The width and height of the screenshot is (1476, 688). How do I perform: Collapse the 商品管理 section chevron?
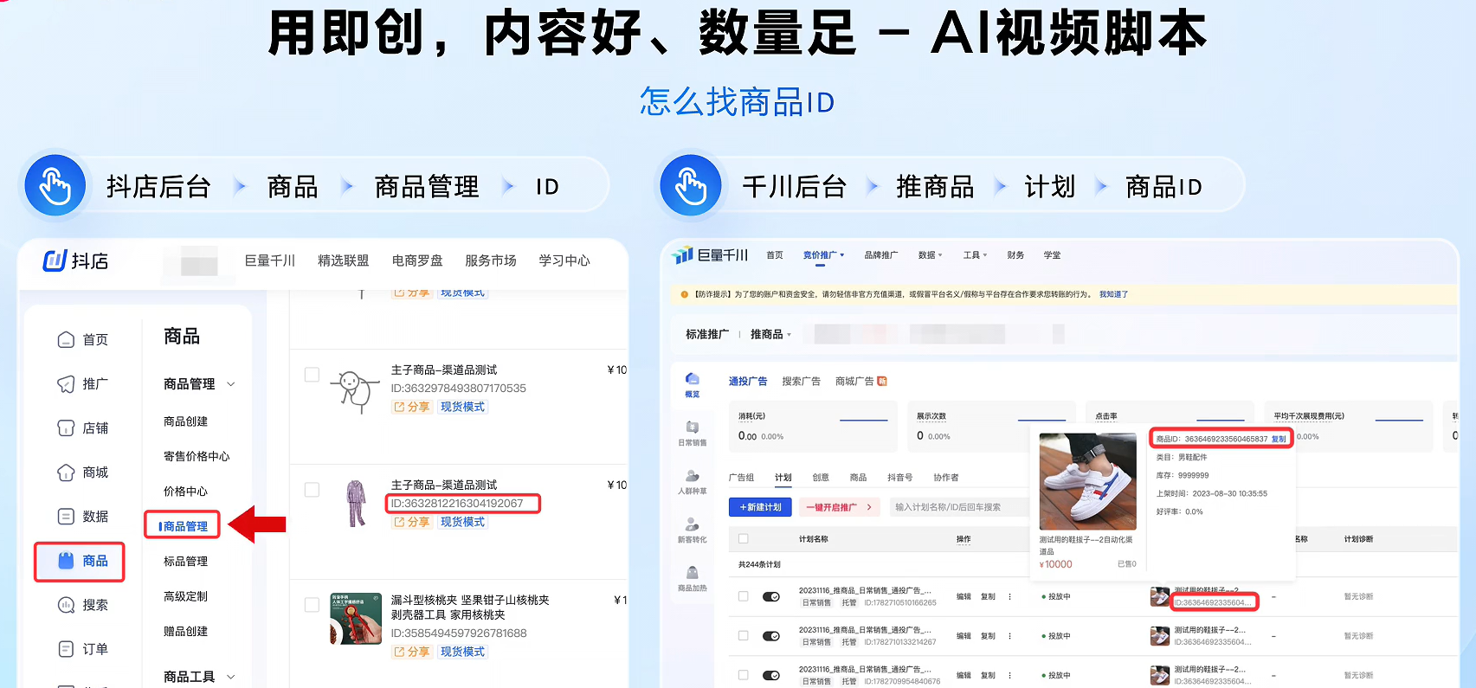click(x=231, y=384)
